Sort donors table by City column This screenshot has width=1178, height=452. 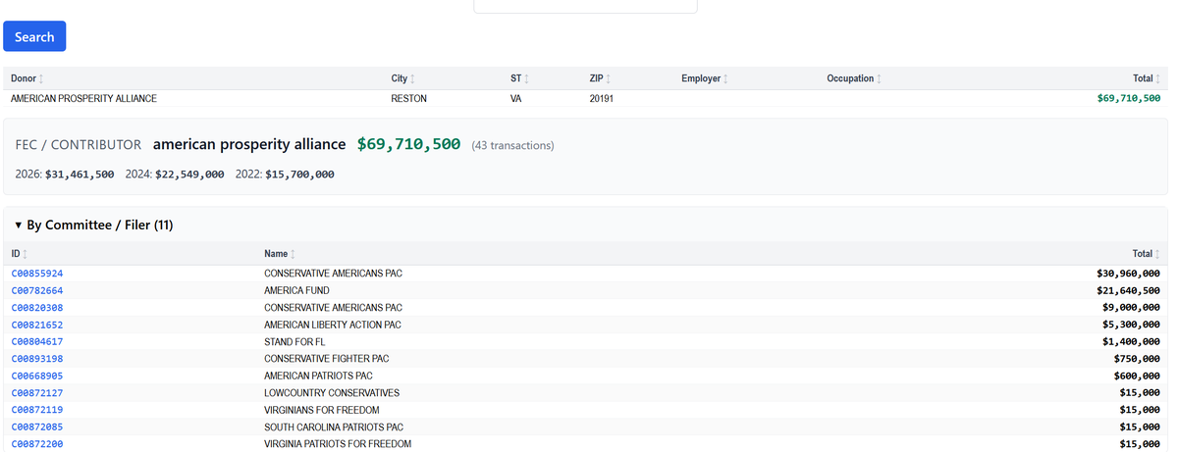click(402, 78)
